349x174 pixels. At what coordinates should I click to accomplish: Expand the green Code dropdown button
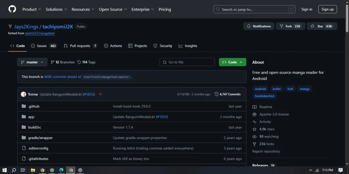(x=232, y=62)
